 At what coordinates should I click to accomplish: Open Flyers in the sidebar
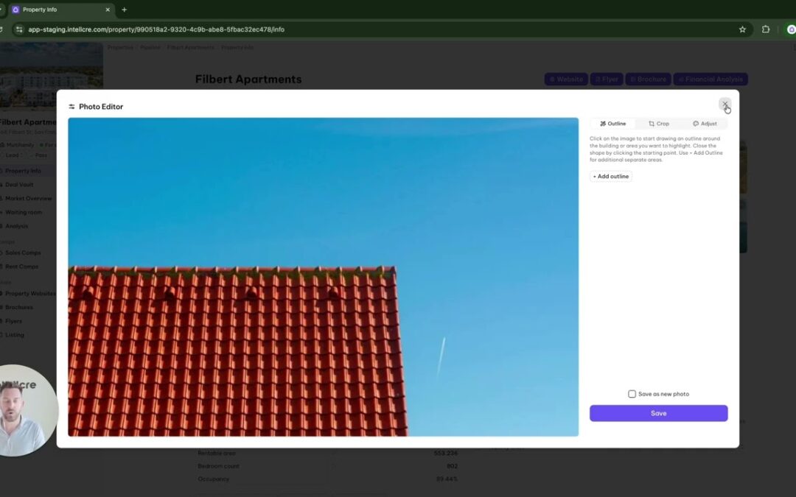point(13,321)
